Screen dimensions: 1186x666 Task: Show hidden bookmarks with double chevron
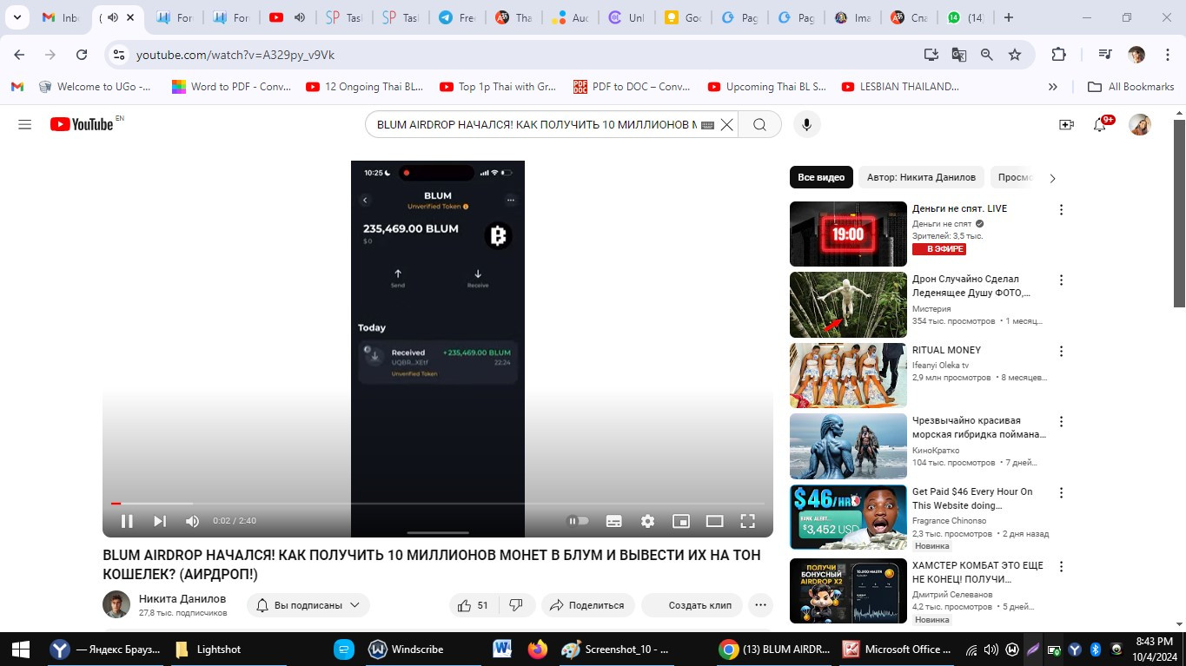coord(1053,87)
